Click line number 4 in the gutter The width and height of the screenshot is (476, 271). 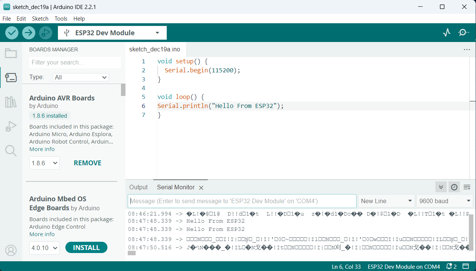tap(144, 88)
